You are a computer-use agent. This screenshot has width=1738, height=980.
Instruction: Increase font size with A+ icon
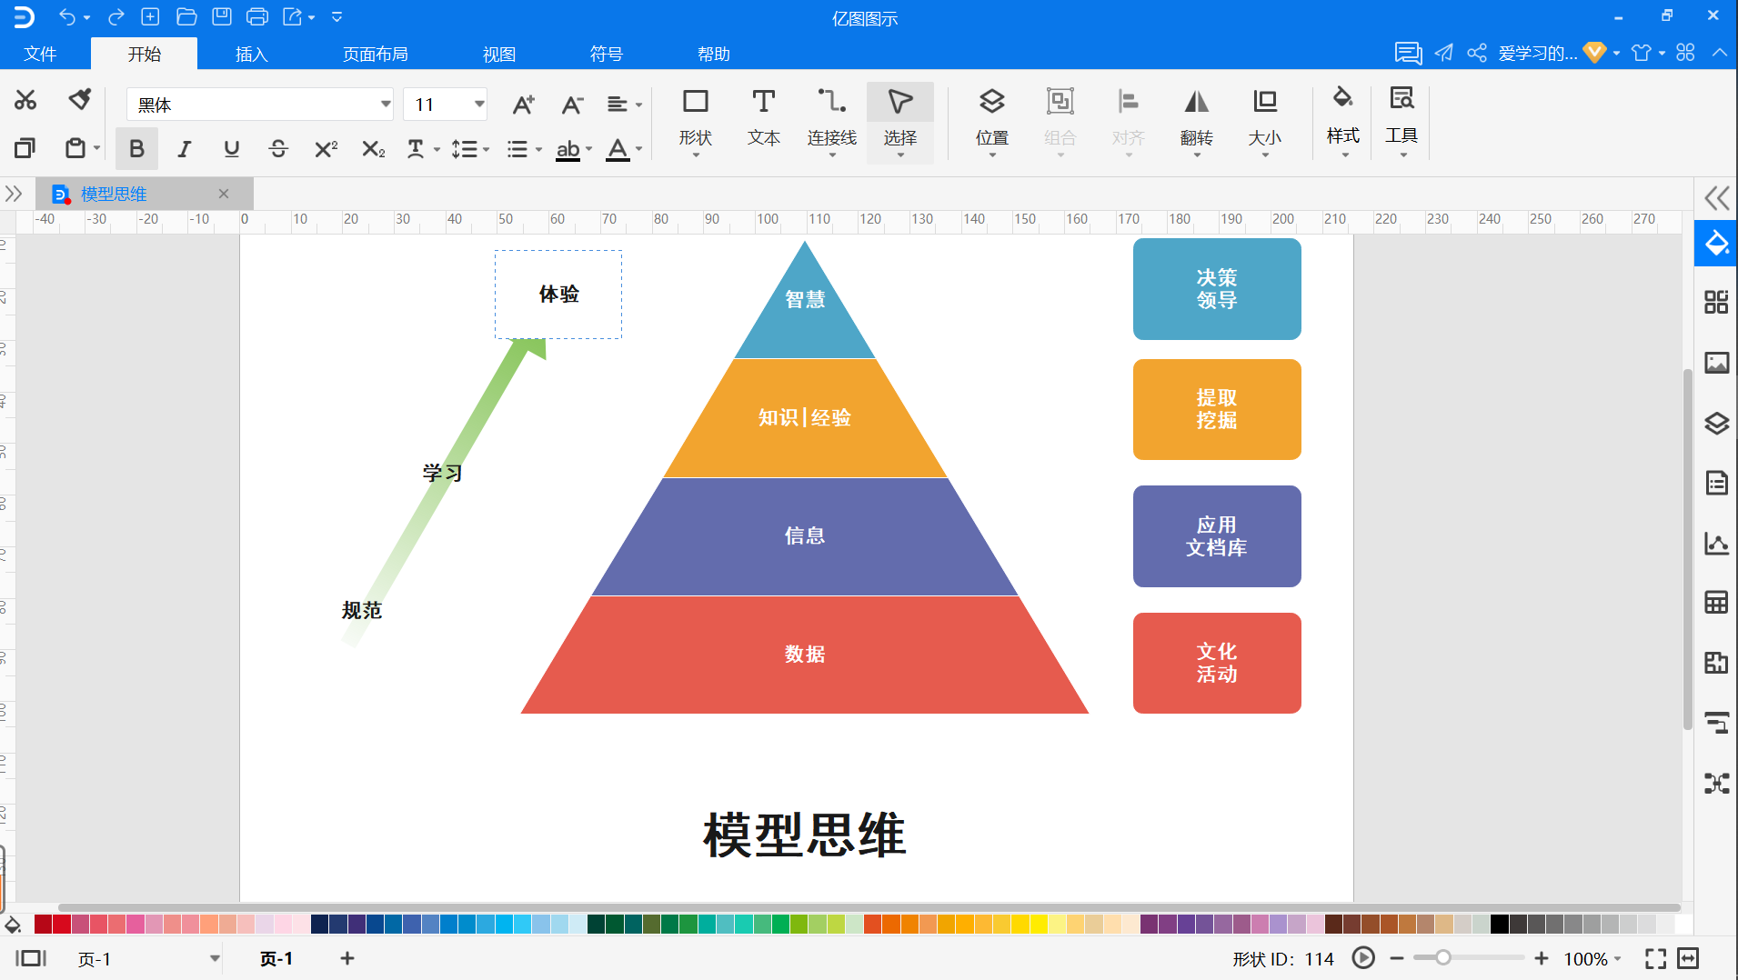pyautogui.click(x=523, y=105)
